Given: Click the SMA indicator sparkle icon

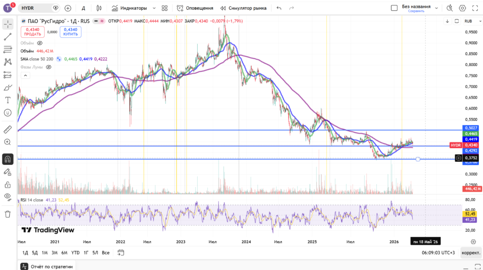Looking at the screenshot, I should pyautogui.click(x=58, y=59).
